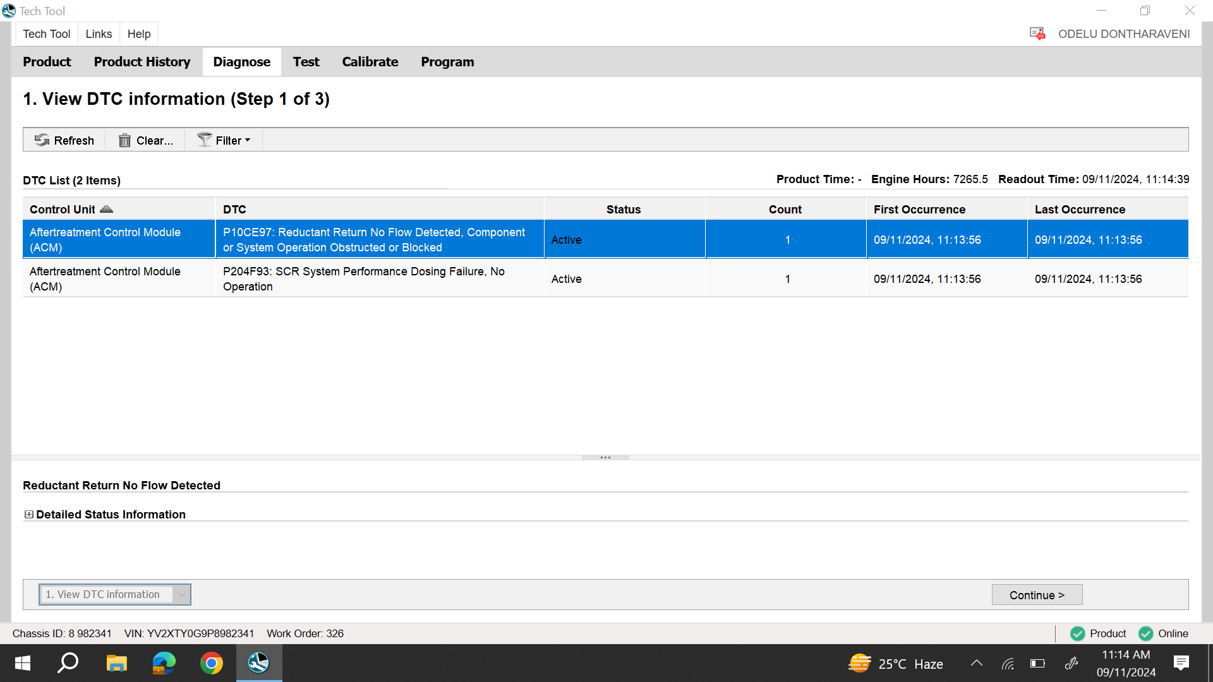
Task: Click the Filter funnel icon
Action: tap(204, 140)
